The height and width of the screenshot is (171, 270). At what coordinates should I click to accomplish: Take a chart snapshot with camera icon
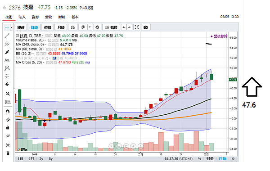145,27
